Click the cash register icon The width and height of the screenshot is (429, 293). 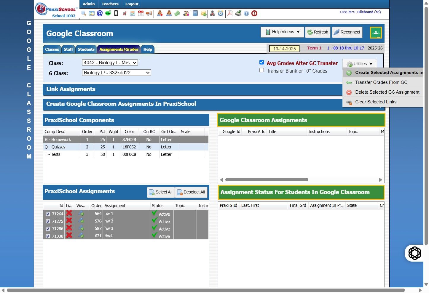(x=238, y=13)
